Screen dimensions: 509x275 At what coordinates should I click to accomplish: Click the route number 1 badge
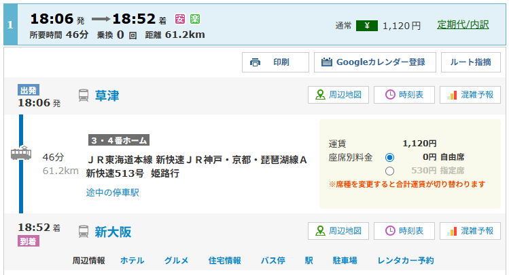coord(10,24)
